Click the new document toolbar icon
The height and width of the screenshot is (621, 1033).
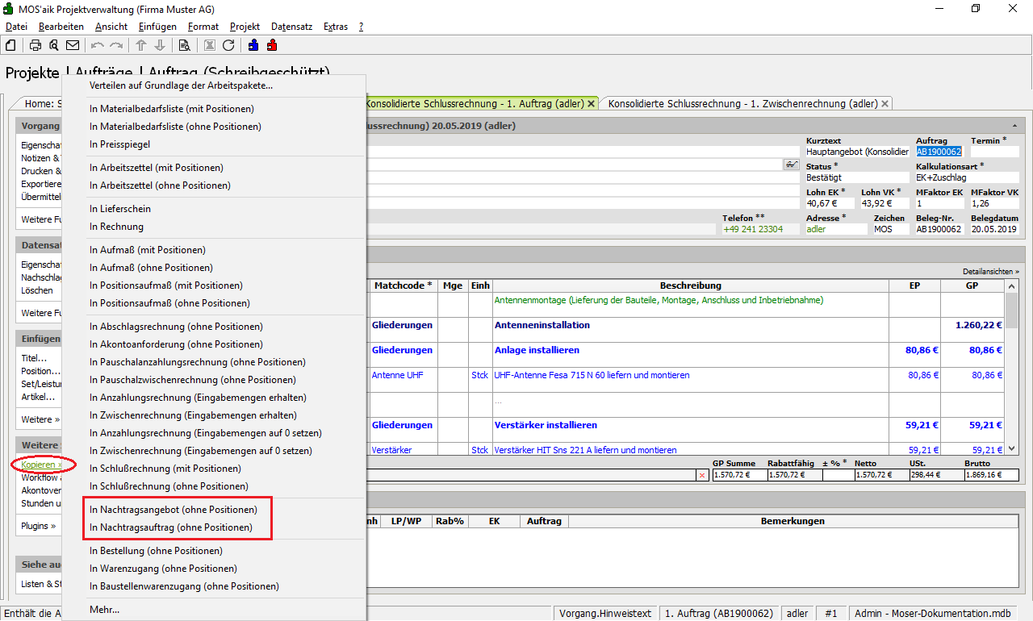(11, 45)
